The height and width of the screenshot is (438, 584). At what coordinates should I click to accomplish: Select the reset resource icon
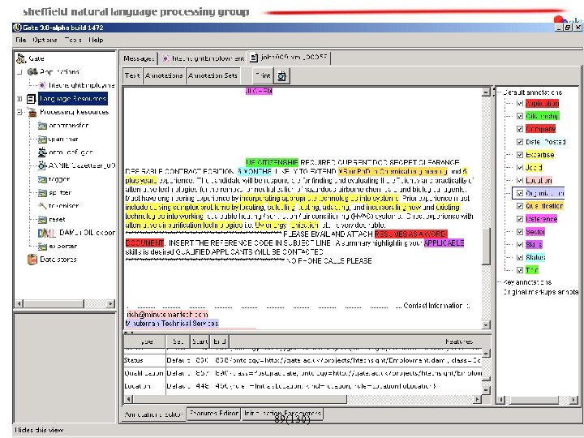(42, 220)
